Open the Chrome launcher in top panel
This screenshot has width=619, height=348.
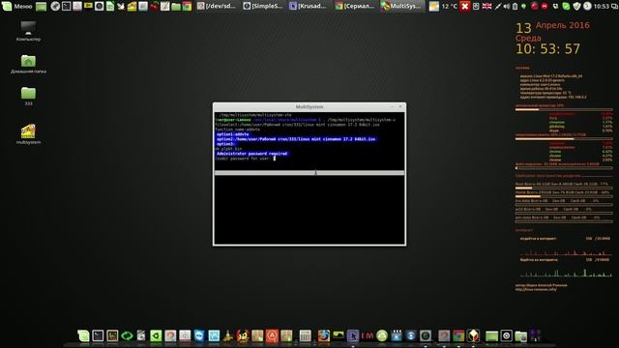187,6
